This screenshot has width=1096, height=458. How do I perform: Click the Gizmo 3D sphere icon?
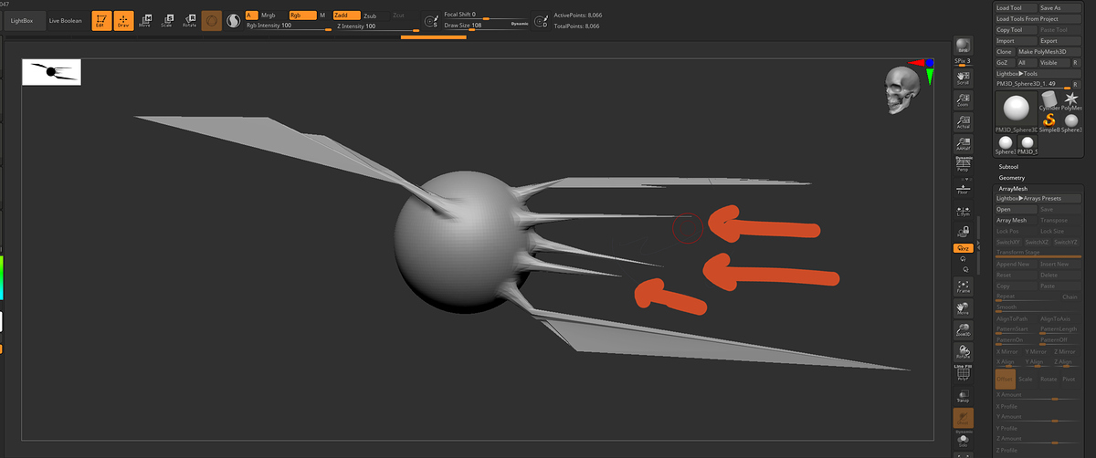click(x=211, y=19)
